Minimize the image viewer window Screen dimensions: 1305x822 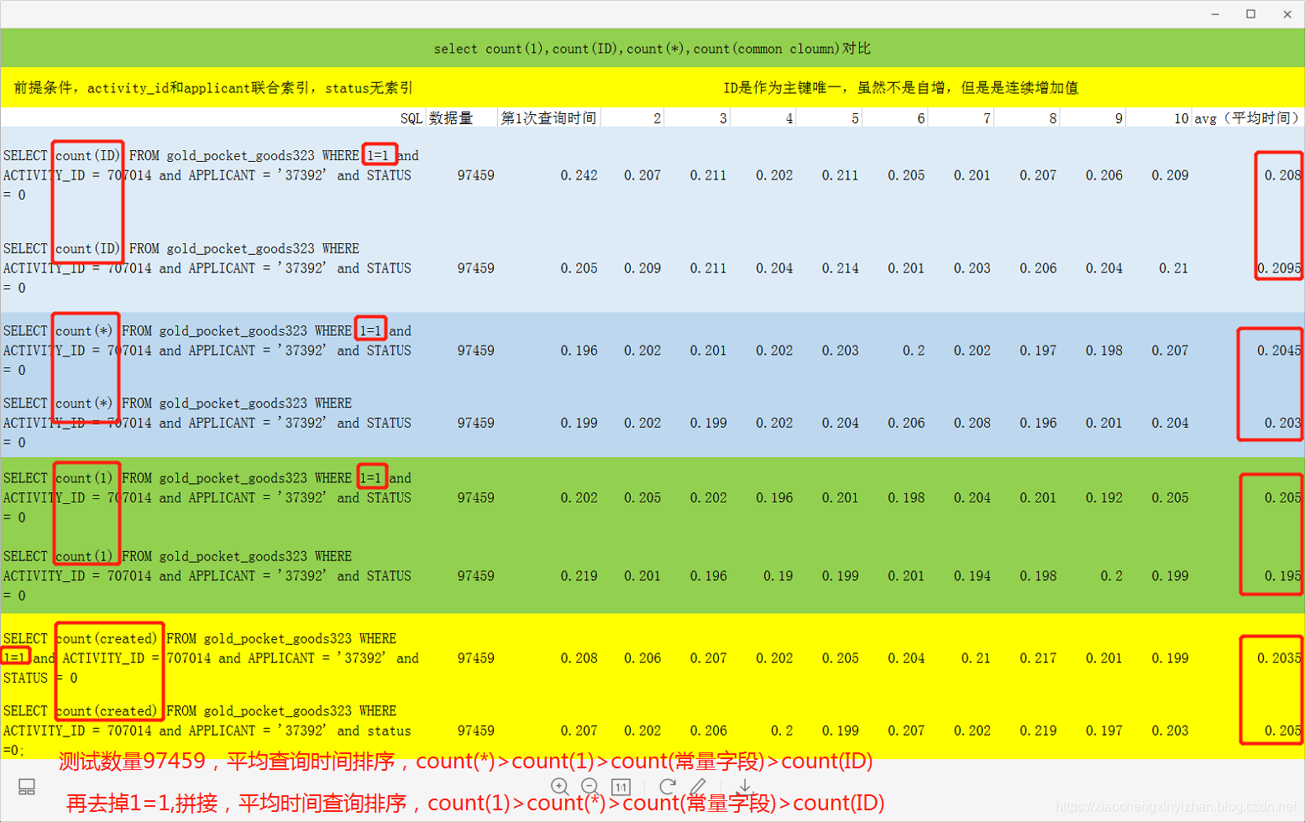coord(1215,14)
